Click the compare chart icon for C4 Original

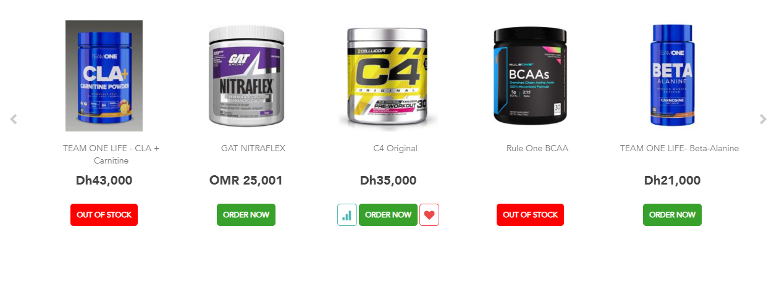point(347,215)
